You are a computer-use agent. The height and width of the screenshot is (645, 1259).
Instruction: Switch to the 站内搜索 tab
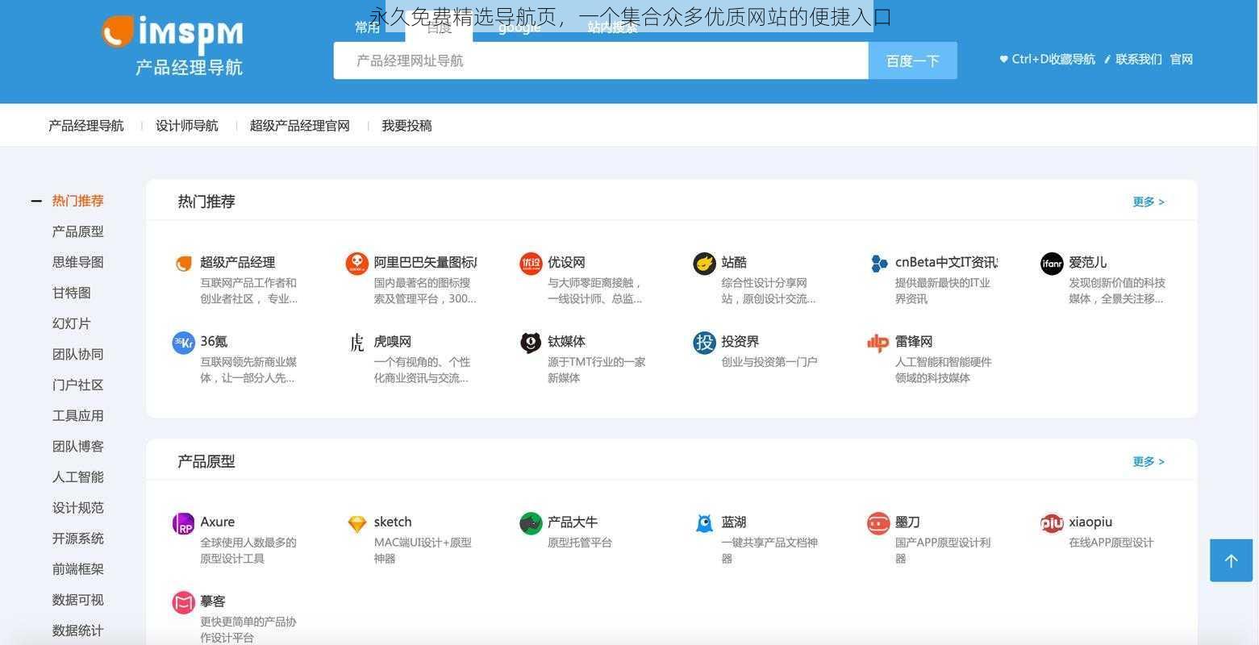pos(613,27)
